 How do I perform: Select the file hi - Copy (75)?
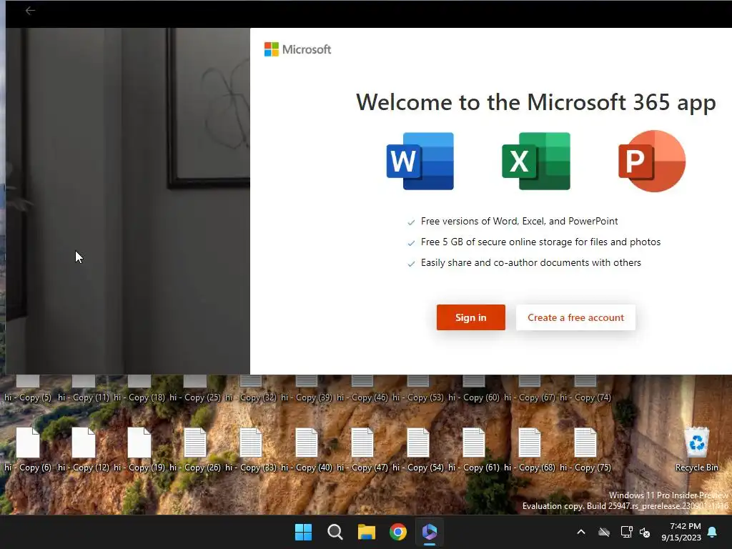coord(585,449)
